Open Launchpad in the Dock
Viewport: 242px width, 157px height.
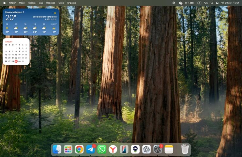[68, 149]
